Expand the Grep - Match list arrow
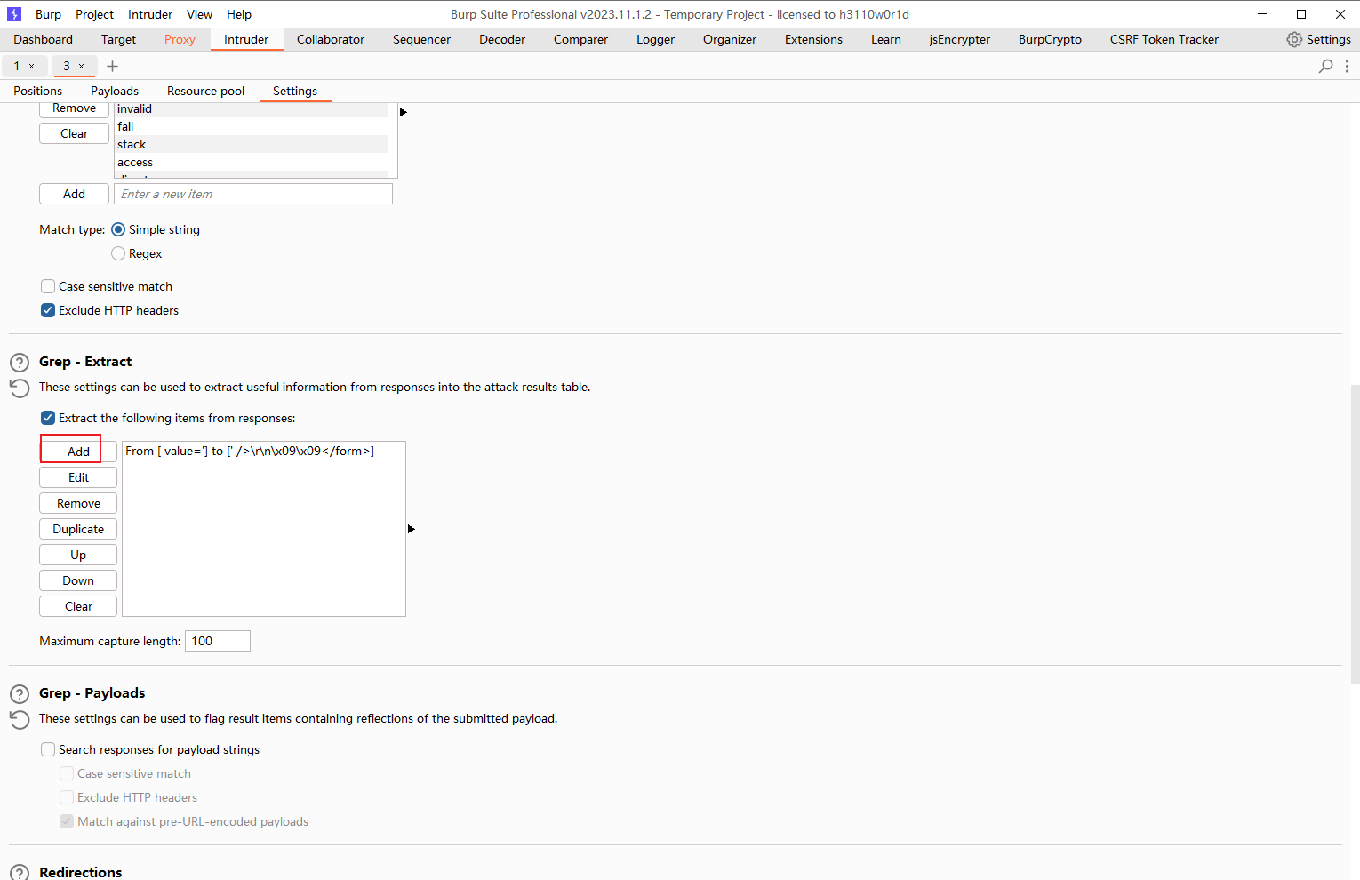The height and width of the screenshot is (880, 1360). (403, 112)
